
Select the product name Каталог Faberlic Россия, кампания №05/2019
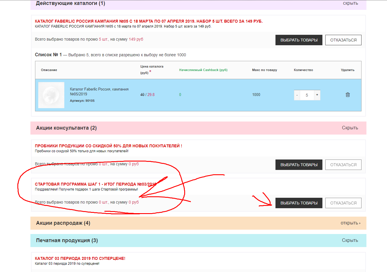(99, 92)
